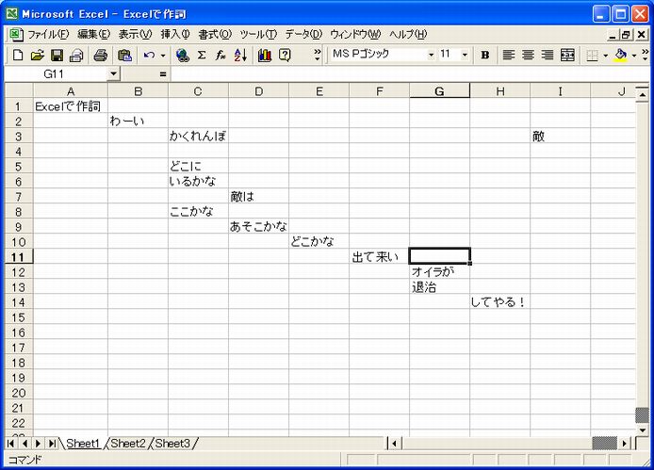Click the vertical scrollbar down arrow

(x=643, y=429)
